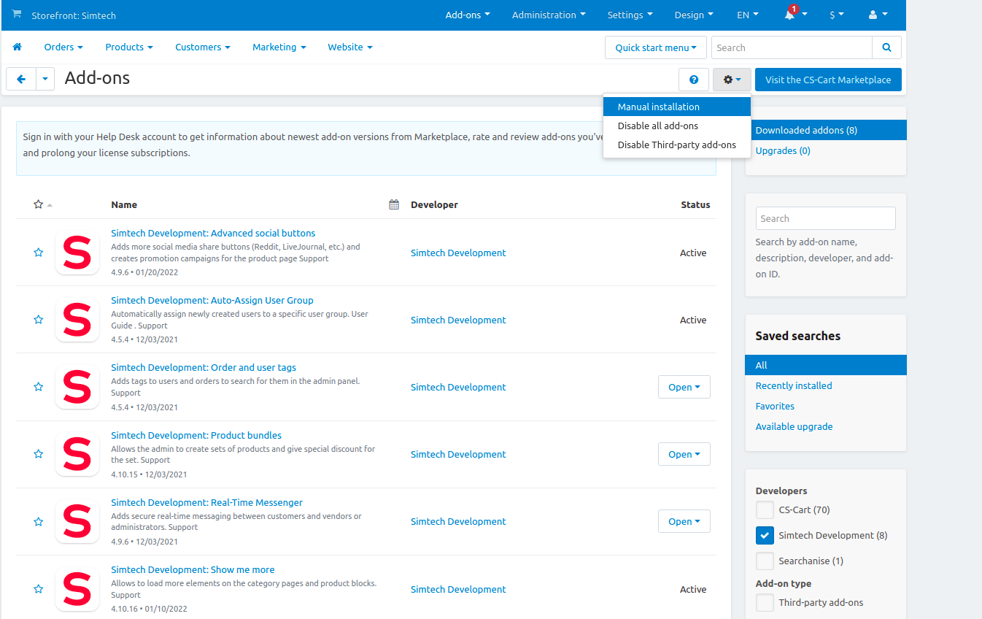Viewport: 982px width, 619px height.
Task: Open the Marketing menu
Action: click(279, 47)
